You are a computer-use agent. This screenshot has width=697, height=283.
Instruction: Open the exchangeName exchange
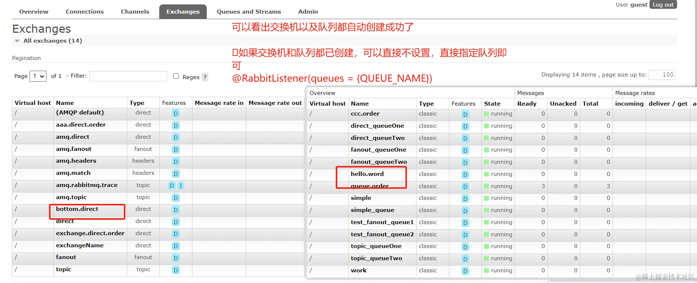80,245
